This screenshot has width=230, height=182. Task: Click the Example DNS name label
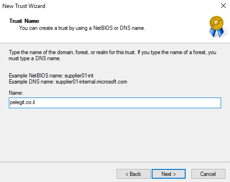32,82
